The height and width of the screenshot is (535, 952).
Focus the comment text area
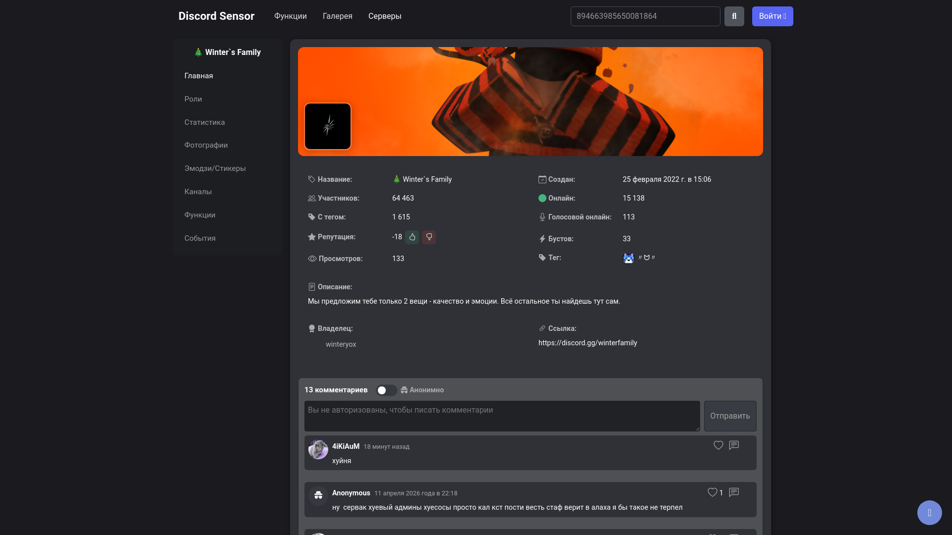point(502,416)
